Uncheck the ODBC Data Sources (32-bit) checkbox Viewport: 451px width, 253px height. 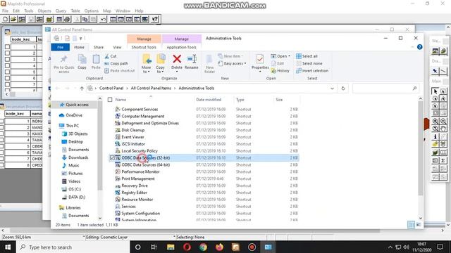[112, 157]
